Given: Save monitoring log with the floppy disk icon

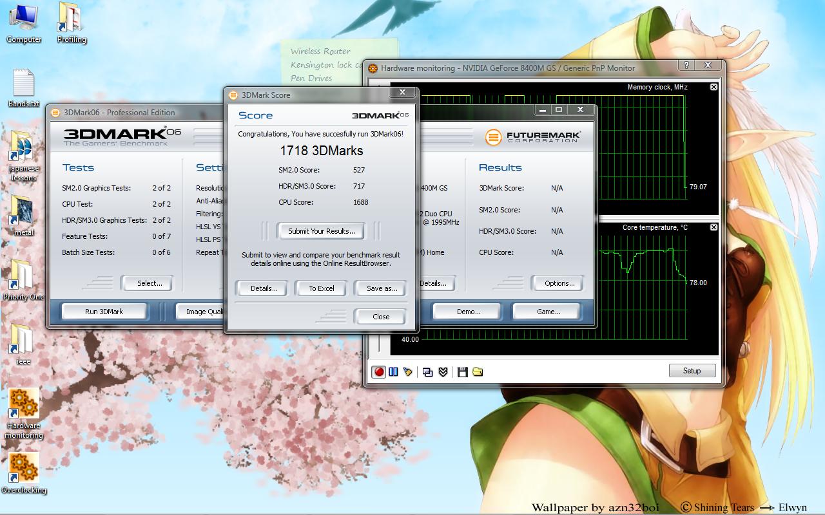Looking at the screenshot, I should pos(462,371).
